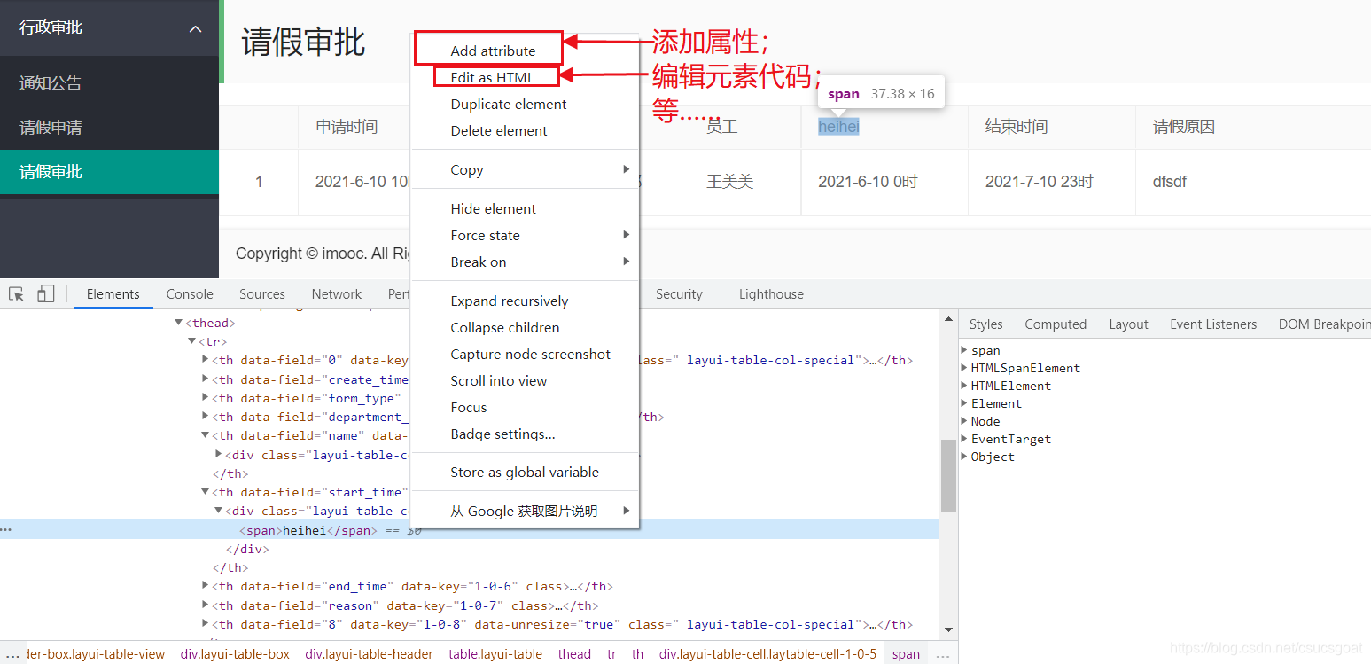Select the span breadcrumb item
Viewport: 1371px width, 664px height.
pyautogui.click(x=906, y=654)
